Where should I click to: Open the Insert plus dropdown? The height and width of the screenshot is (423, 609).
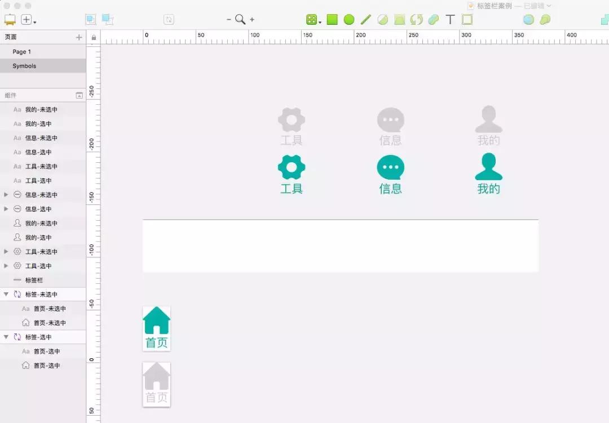click(x=28, y=20)
